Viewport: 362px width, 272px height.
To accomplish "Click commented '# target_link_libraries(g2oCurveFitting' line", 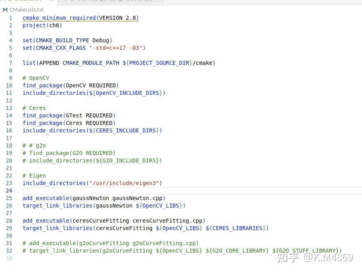I will click(182, 251).
